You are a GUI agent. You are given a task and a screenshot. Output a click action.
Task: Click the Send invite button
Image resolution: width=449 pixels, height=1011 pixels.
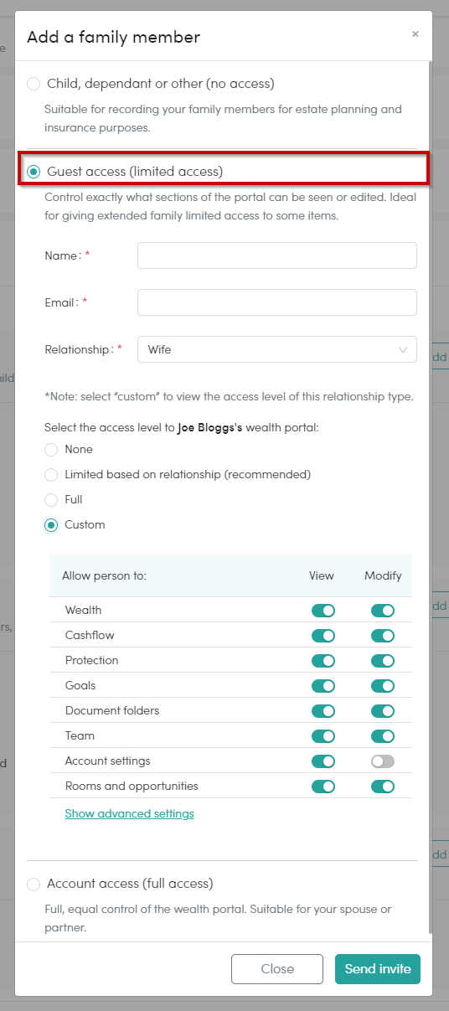(x=378, y=969)
